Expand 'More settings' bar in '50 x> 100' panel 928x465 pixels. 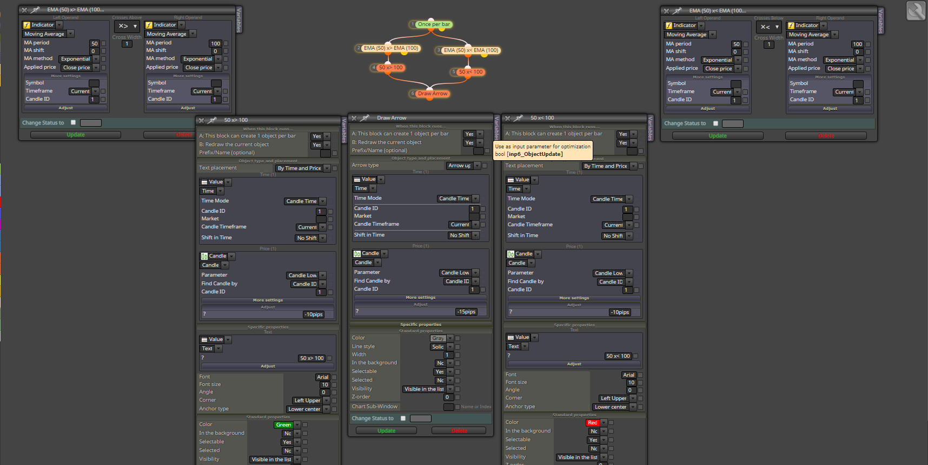(268, 300)
